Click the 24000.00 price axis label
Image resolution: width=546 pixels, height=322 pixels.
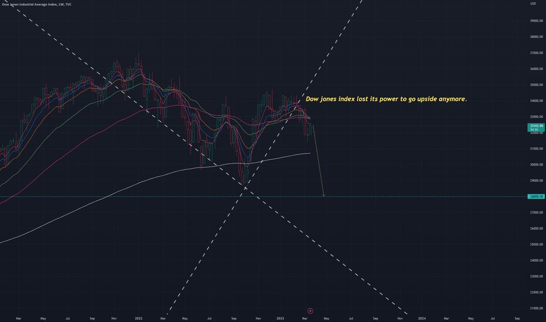pos(536,261)
